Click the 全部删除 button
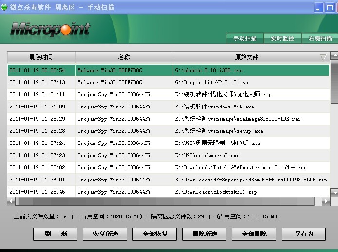Image resolution: width=338 pixels, height=252 pixels. (254, 234)
